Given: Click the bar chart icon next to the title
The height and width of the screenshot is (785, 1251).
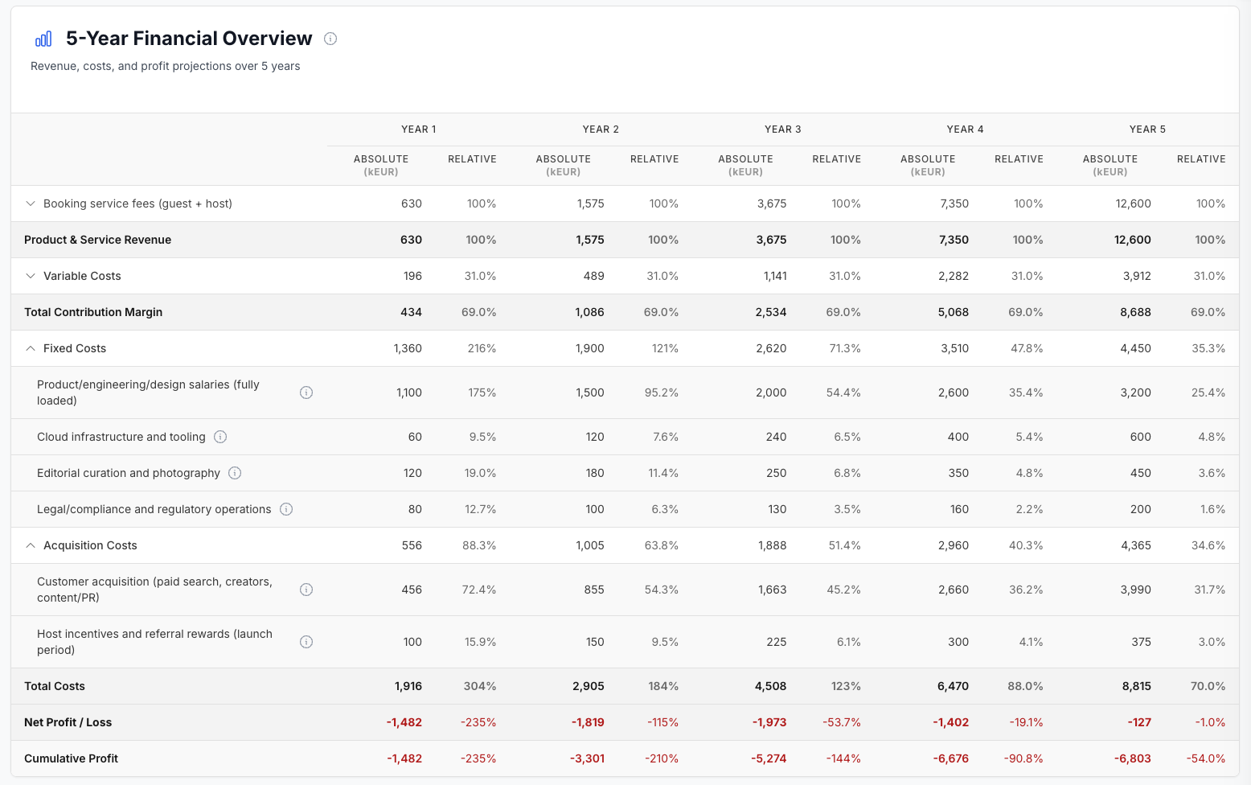Looking at the screenshot, I should [43, 39].
